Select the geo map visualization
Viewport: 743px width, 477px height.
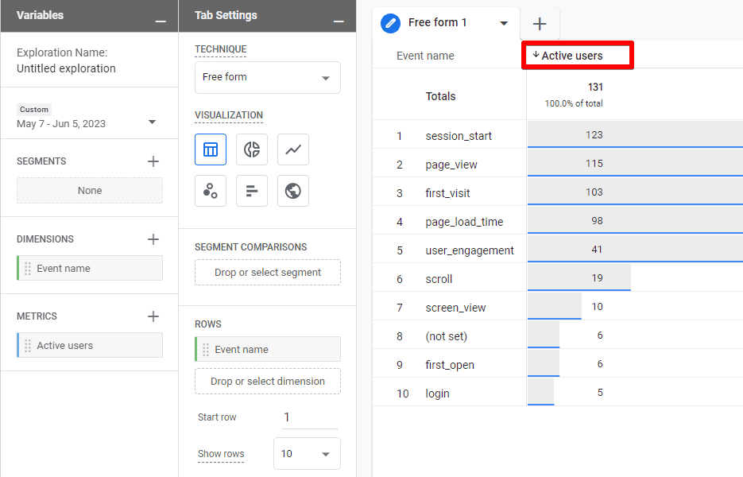click(x=293, y=191)
